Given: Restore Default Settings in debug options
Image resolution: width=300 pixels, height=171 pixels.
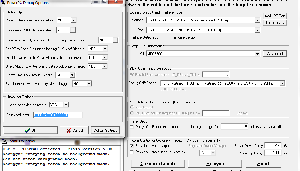Looking at the screenshot, I should pos(105,131).
